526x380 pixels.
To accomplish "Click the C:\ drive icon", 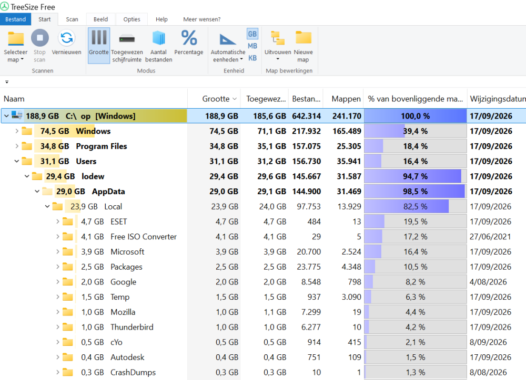I will [17, 115].
